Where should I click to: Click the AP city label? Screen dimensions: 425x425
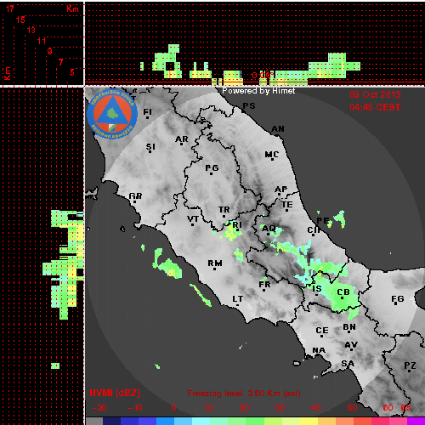pos(281,190)
